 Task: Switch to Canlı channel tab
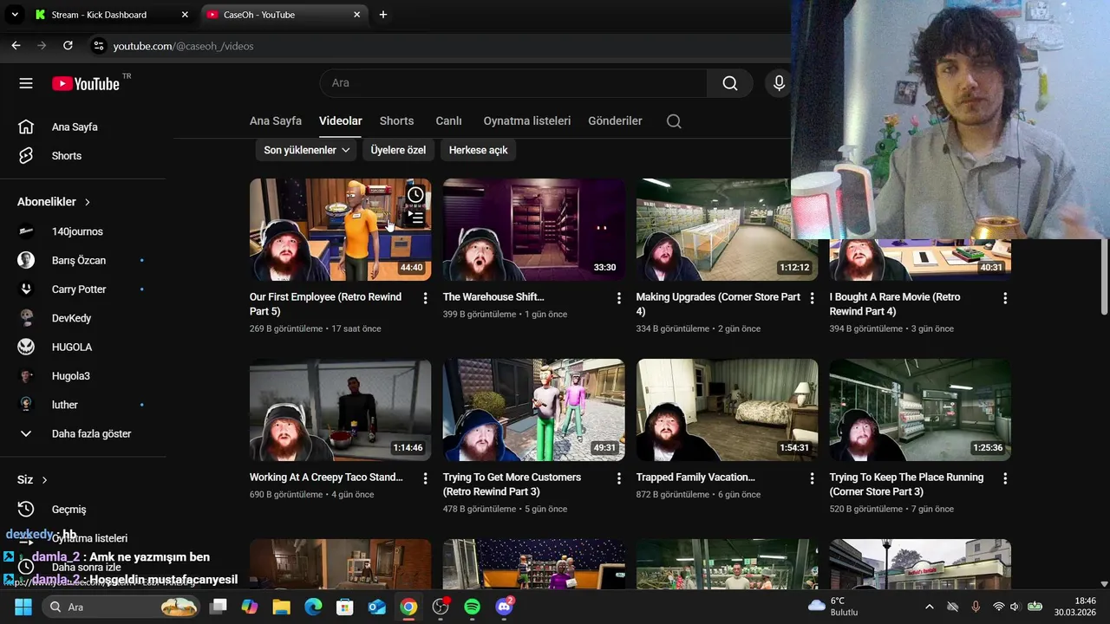point(448,121)
